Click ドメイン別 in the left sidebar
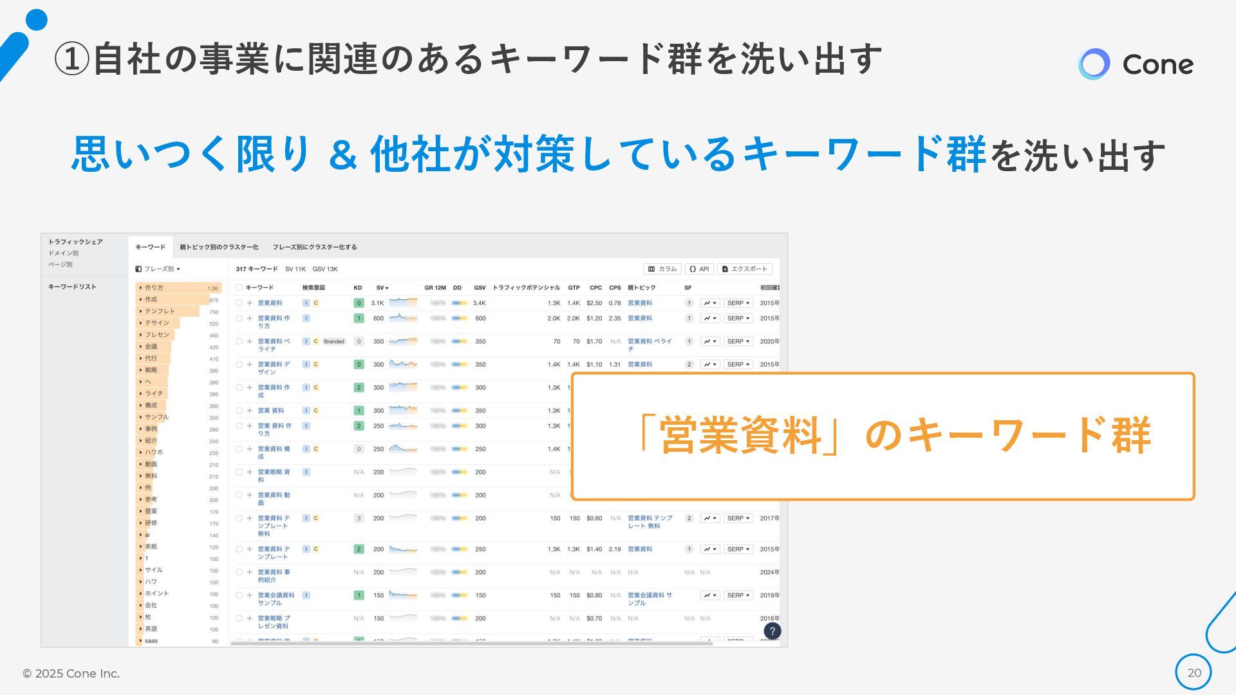The height and width of the screenshot is (695, 1236). tap(64, 254)
